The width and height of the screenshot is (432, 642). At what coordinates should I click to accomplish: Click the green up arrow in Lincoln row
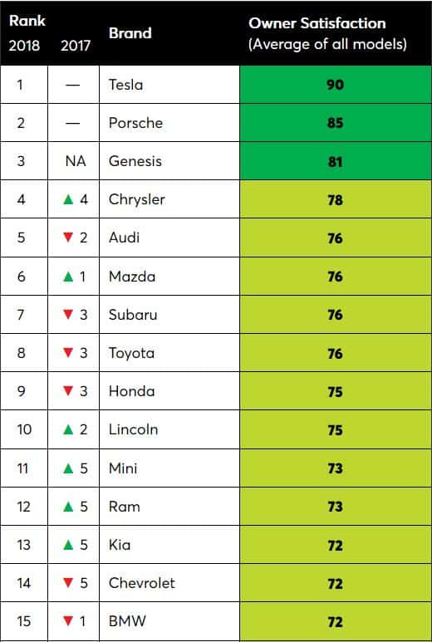pos(68,429)
